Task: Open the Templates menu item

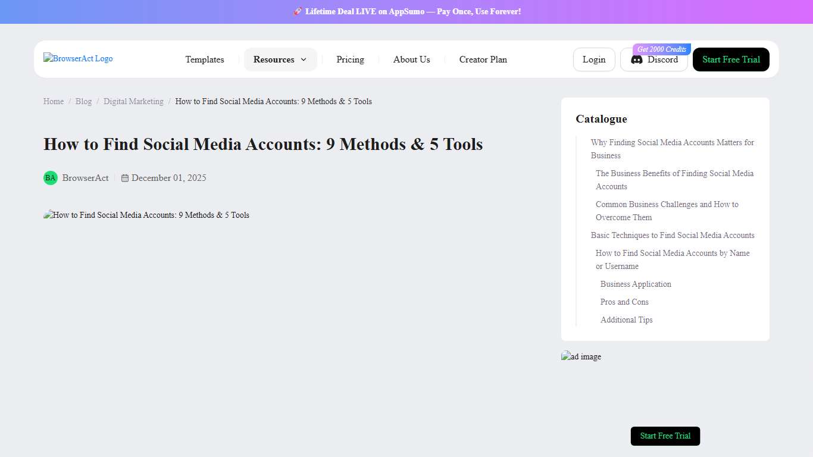Action: (205, 60)
